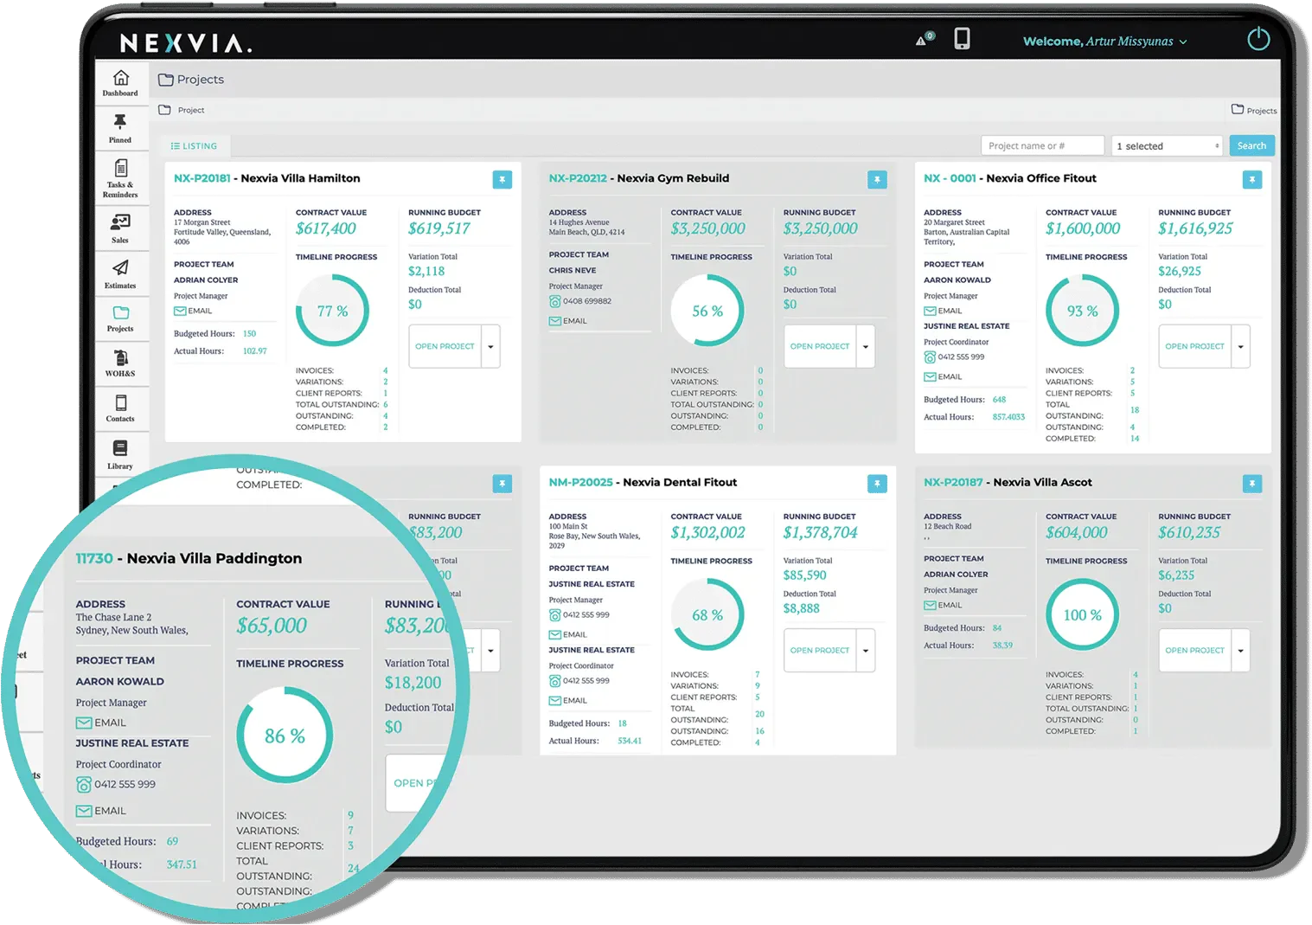This screenshot has width=1312, height=925.
Task: Click the NM-P20025 project number link
Action: (580, 483)
